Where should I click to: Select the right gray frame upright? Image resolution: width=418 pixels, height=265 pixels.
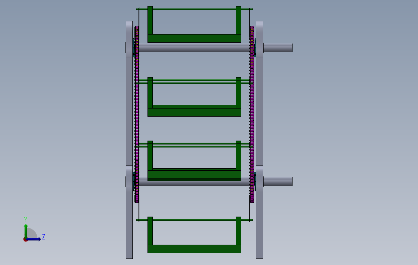[x=260, y=140]
